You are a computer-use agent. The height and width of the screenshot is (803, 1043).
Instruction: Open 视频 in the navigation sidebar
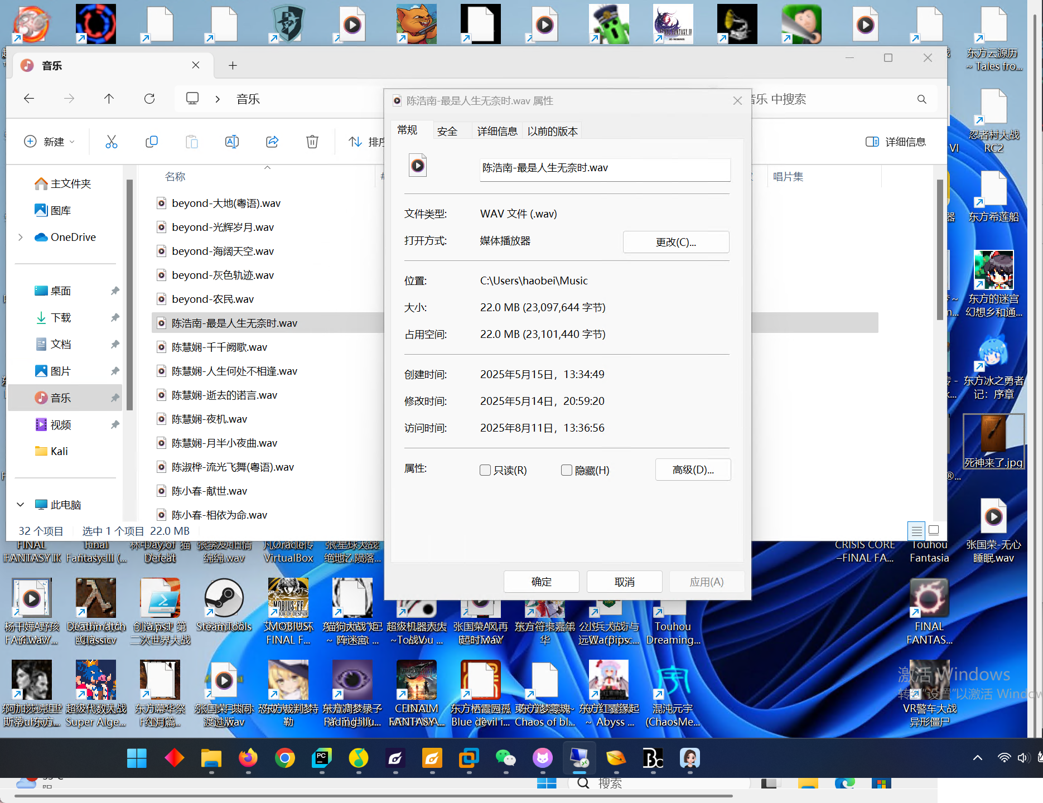[x=61, y=424]
